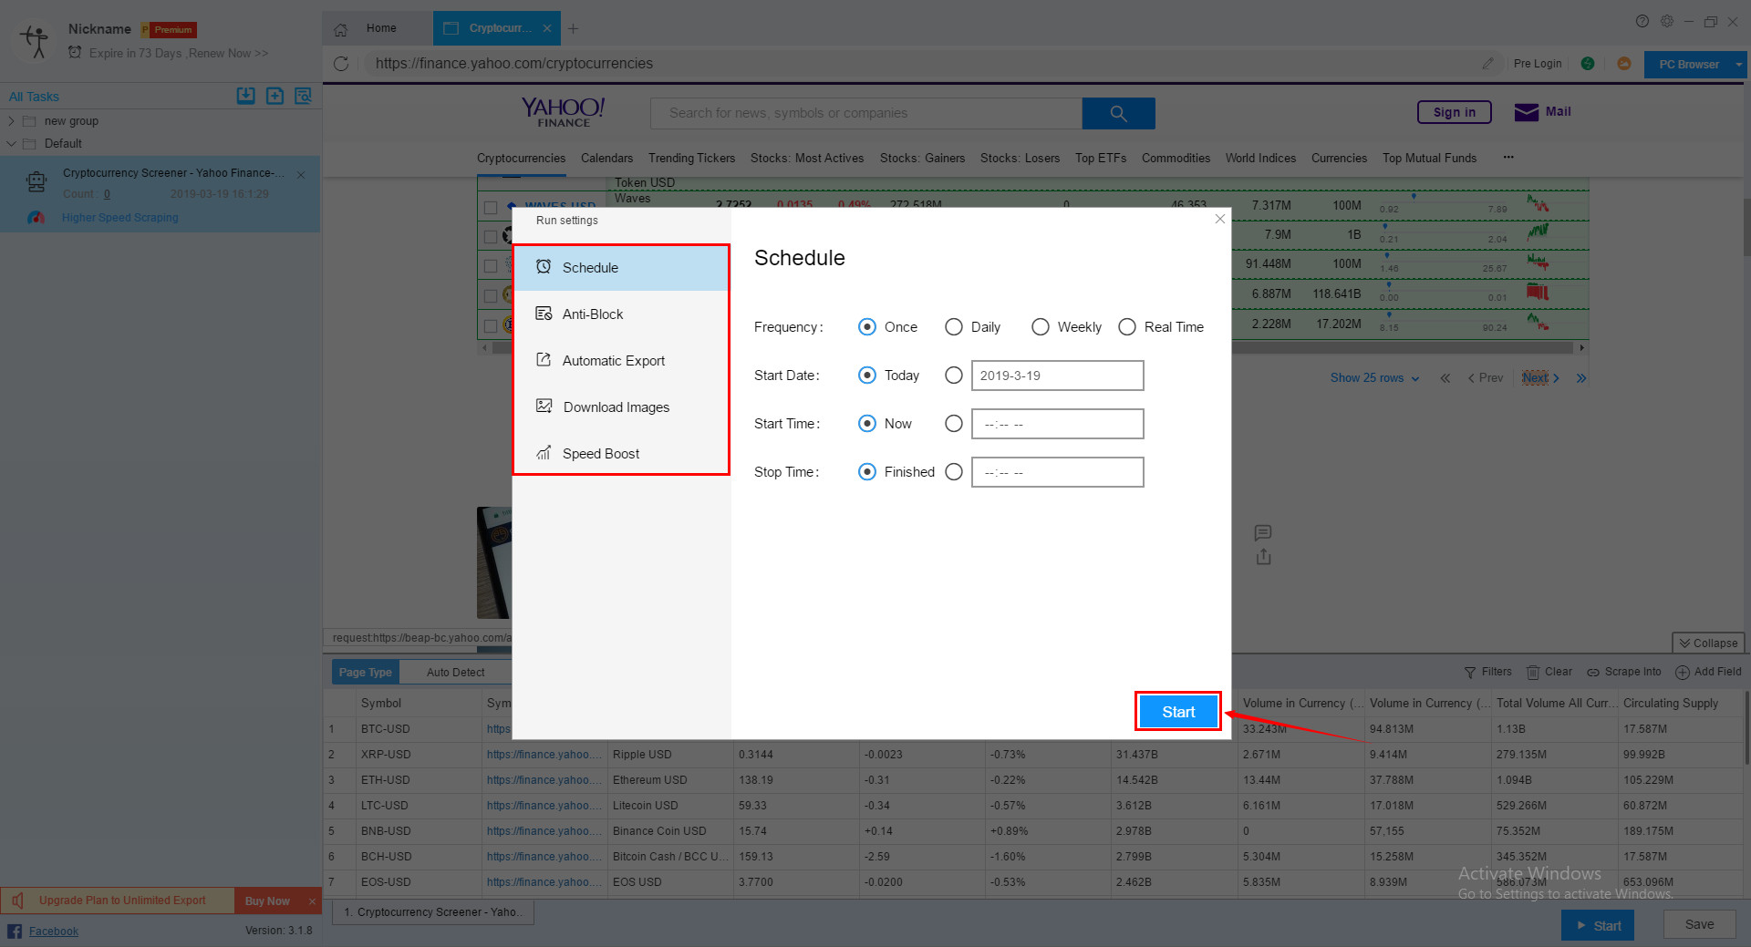Switch to the Home tab
Screen dimensions: 1751x947
coord(378,29)
